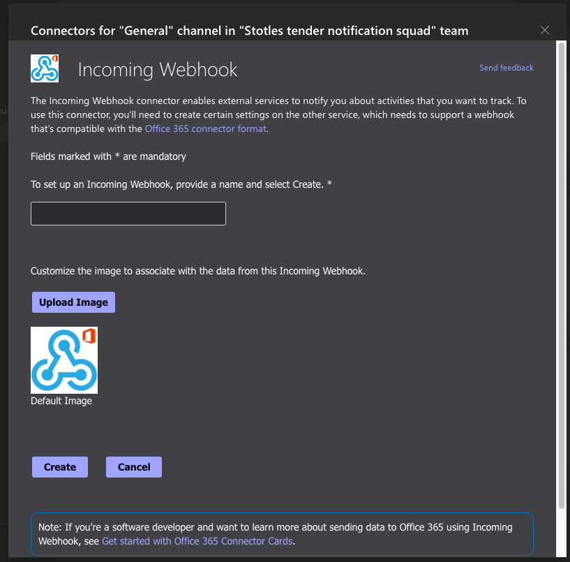Open Get started with Office 365 Connector Cards

(197, 541)
